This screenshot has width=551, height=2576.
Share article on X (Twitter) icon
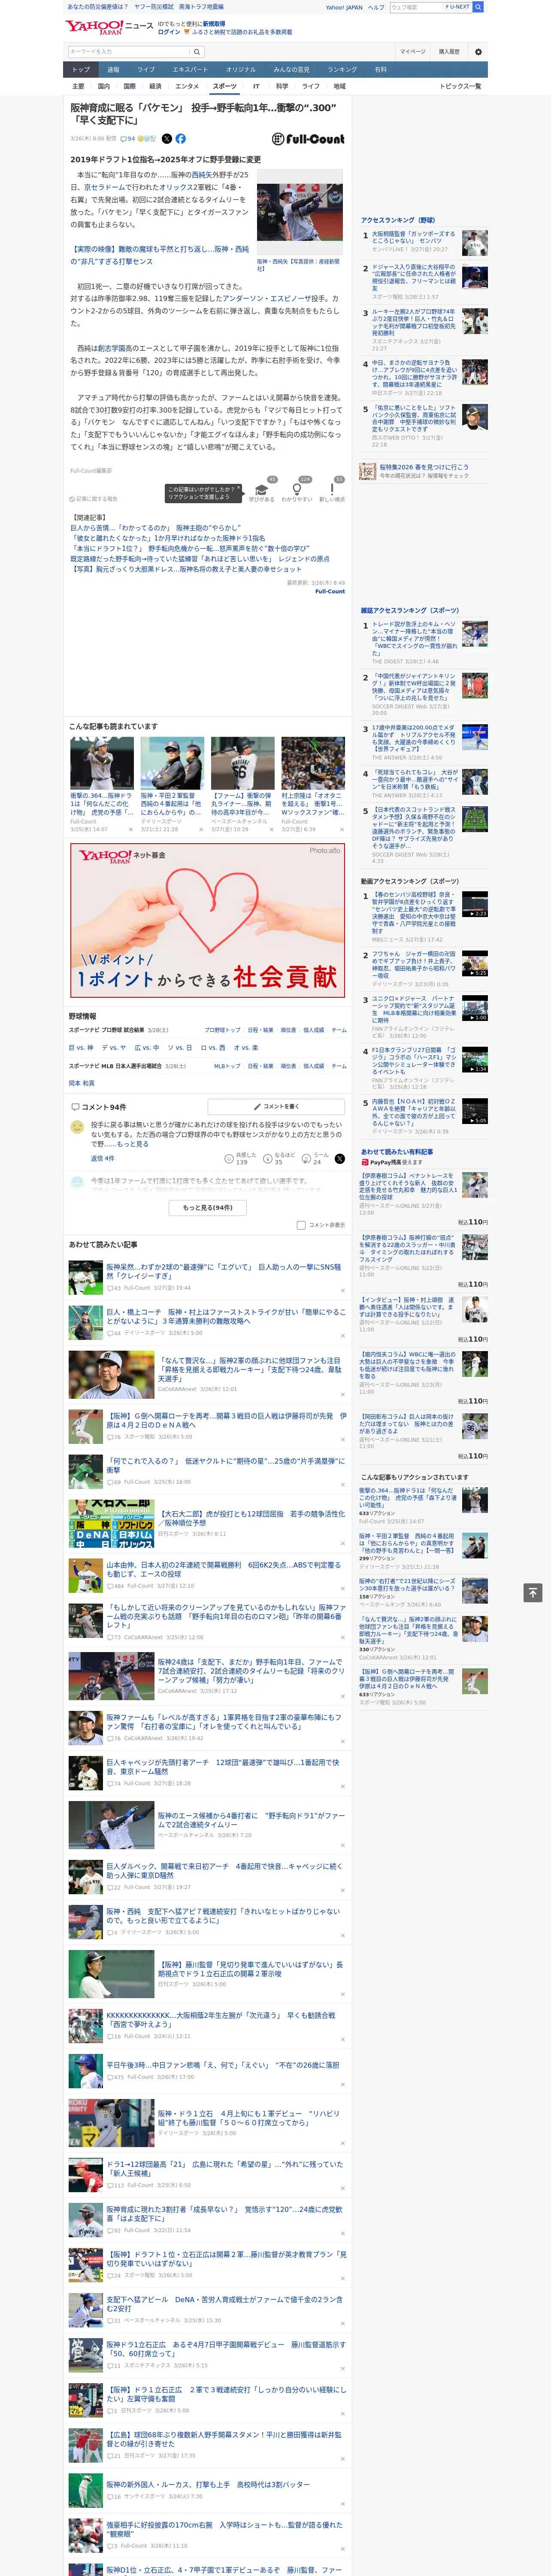point(167,139)
